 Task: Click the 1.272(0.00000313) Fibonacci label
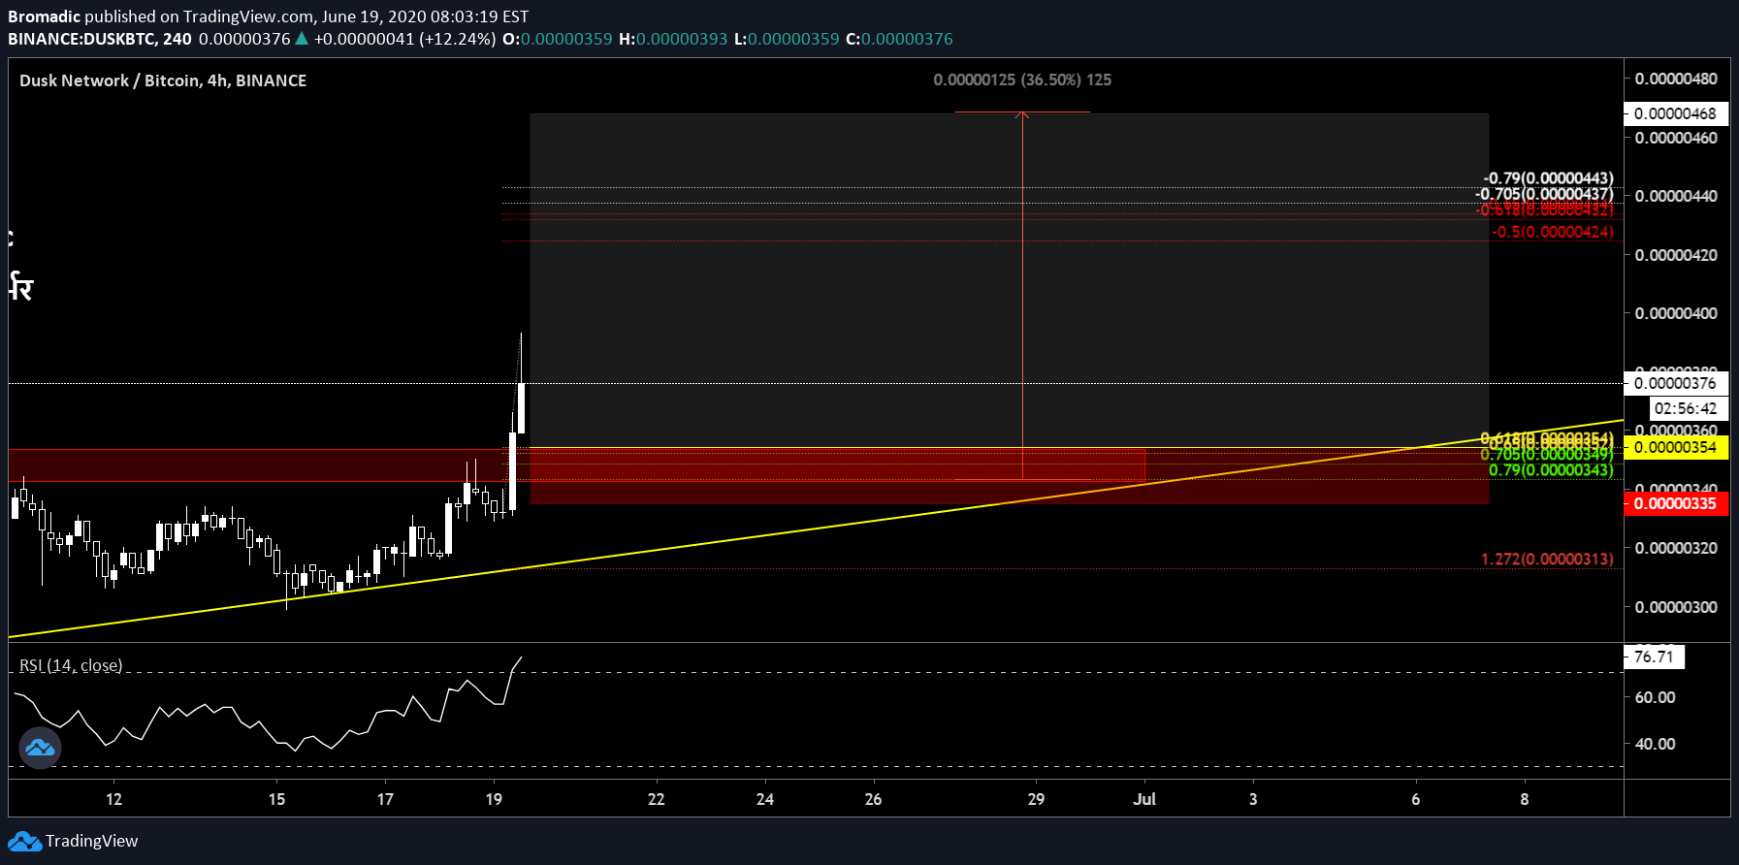tap(1547, 560)
